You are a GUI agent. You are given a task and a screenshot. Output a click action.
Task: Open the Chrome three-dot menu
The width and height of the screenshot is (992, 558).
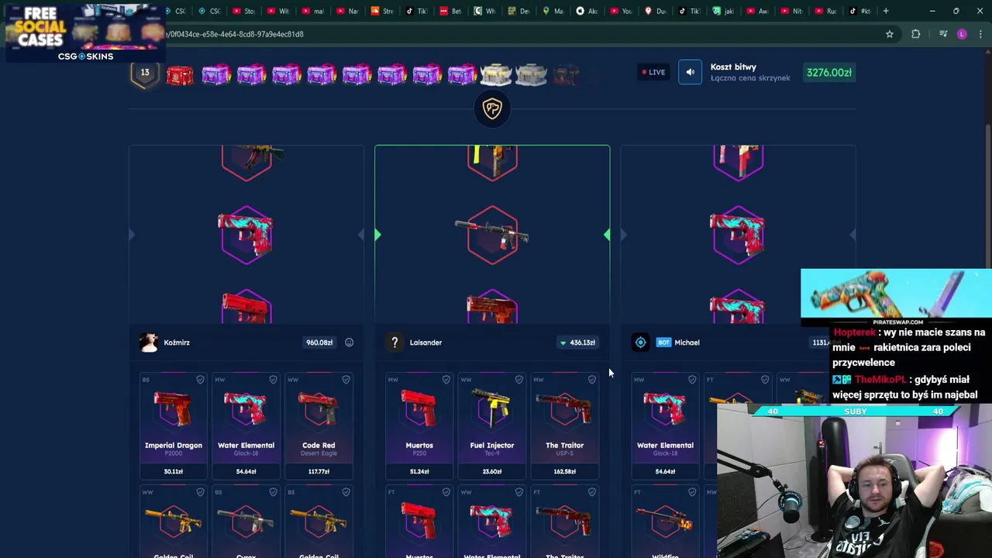(x=980, y=34)
